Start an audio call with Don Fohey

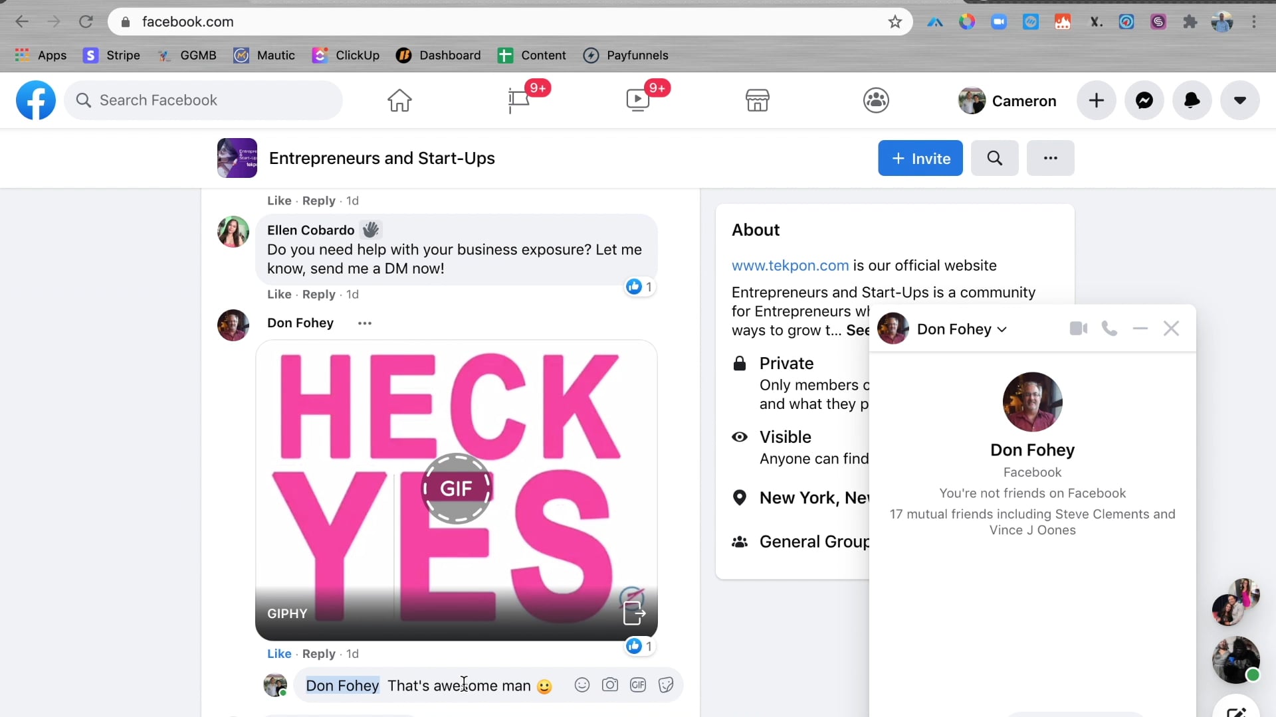coord(1109,329)
